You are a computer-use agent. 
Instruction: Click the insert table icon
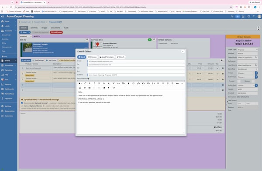(x=90, y=88)
